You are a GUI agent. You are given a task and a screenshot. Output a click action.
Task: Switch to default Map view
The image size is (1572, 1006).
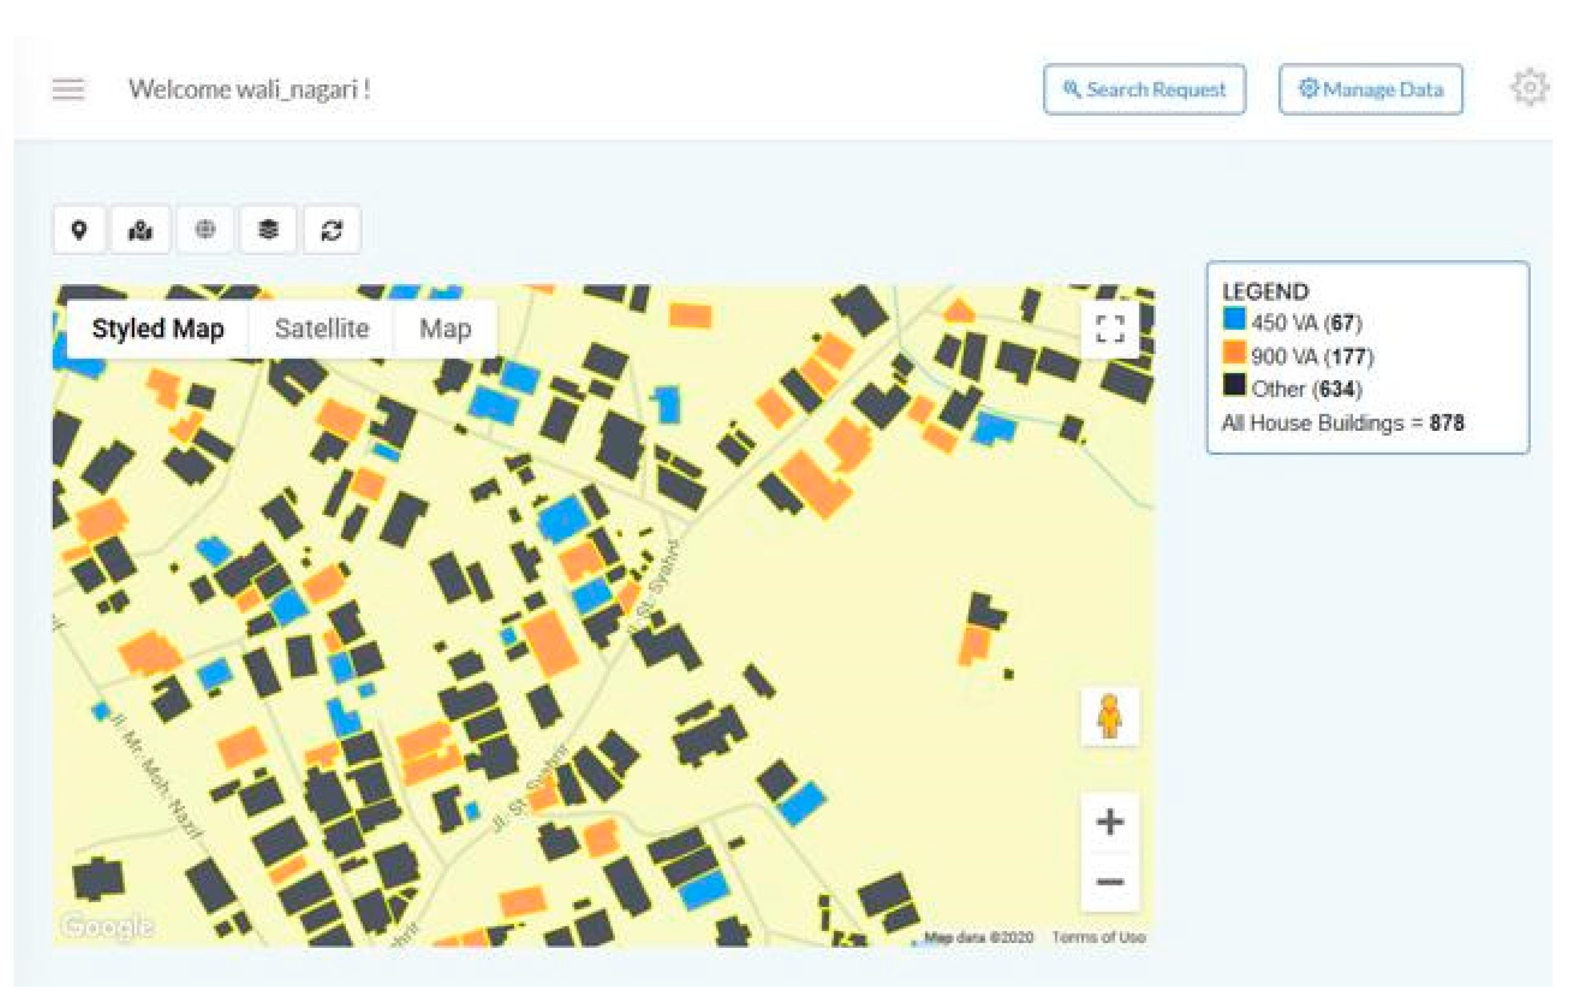[446, 328]
